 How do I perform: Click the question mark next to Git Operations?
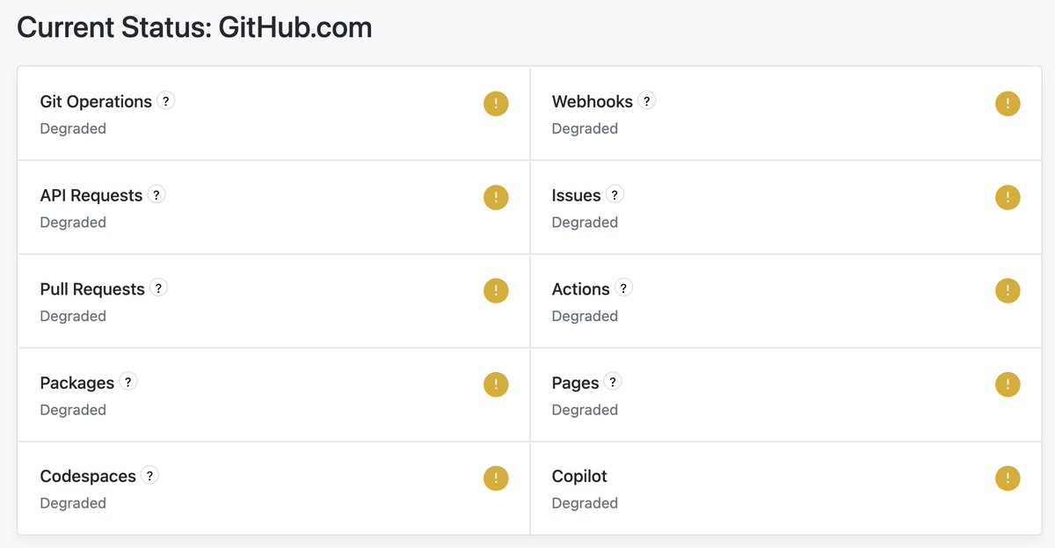pos(165,100)
